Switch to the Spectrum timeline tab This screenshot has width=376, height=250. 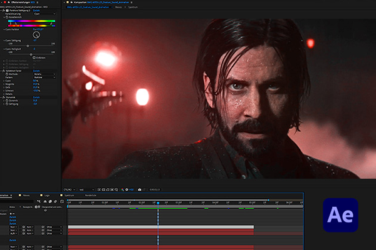tap(70, 196)
